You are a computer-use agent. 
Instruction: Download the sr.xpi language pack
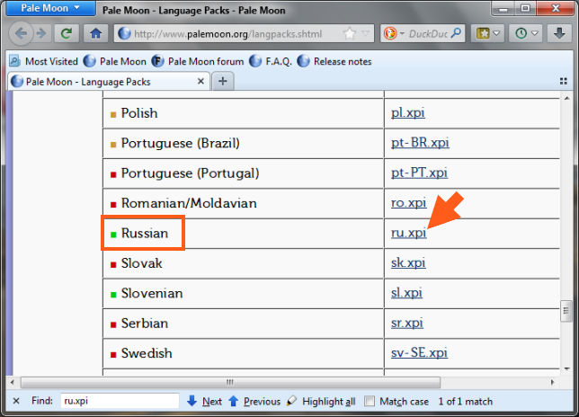(x=407, y=323)
